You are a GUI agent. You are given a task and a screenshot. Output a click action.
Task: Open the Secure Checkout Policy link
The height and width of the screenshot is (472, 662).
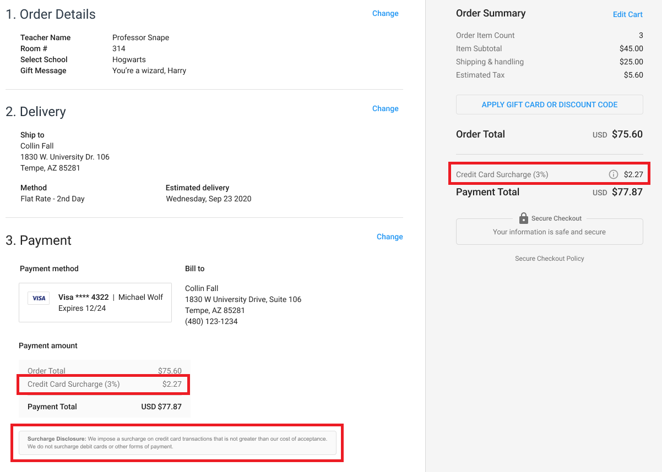click(x=549, y=259)
